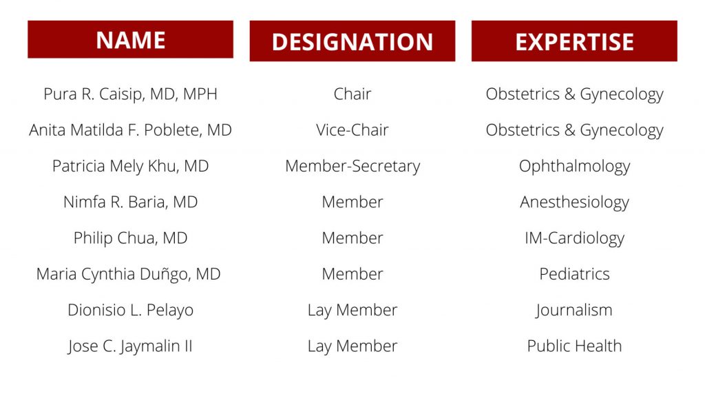The width and height of the screenshot is (705, 396).
Task: Click on Maria Cynthia Duñgo, MD
Action: point(129,274)
